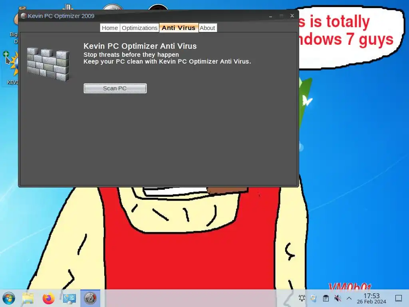Open the clock showing 17:53
The width and height of the screenshot is (409, 307).
(x=371, y=298)
